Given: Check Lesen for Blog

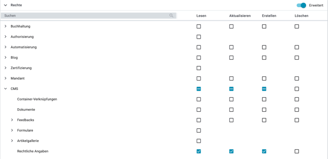Looking at the screenshot, I should coord(199,57).
